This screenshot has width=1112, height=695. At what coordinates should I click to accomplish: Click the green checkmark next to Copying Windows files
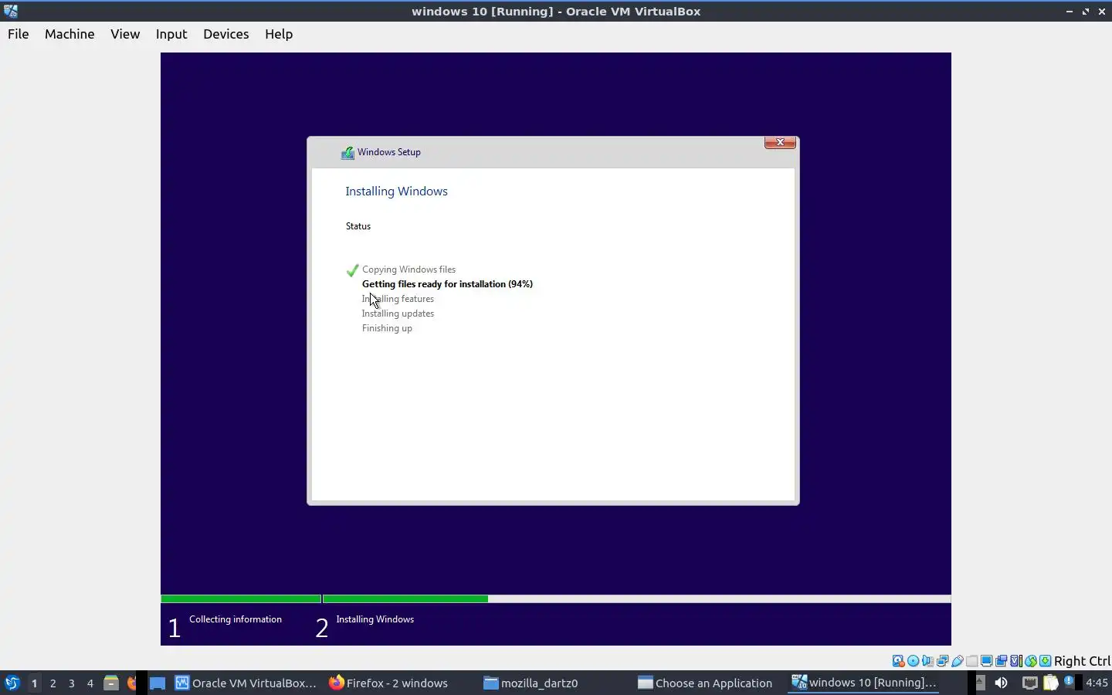pyautogui.click(x=352, y=270)
